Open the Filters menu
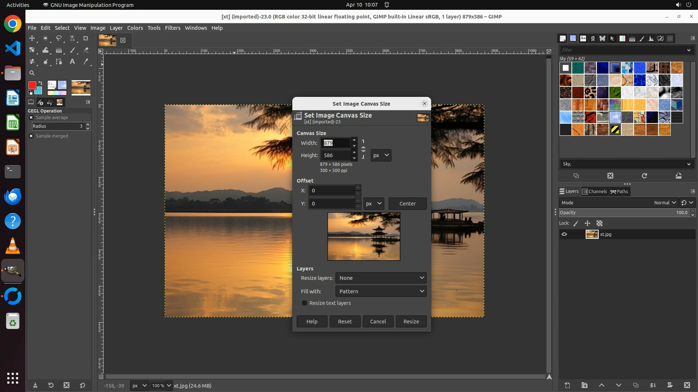 click(172, 28)
